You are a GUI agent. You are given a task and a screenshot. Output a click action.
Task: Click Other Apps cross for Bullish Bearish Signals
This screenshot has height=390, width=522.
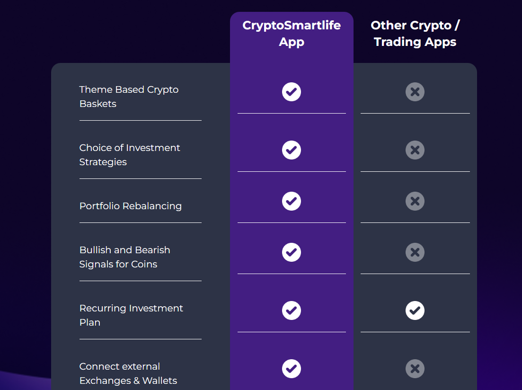(x=415, y=252)
